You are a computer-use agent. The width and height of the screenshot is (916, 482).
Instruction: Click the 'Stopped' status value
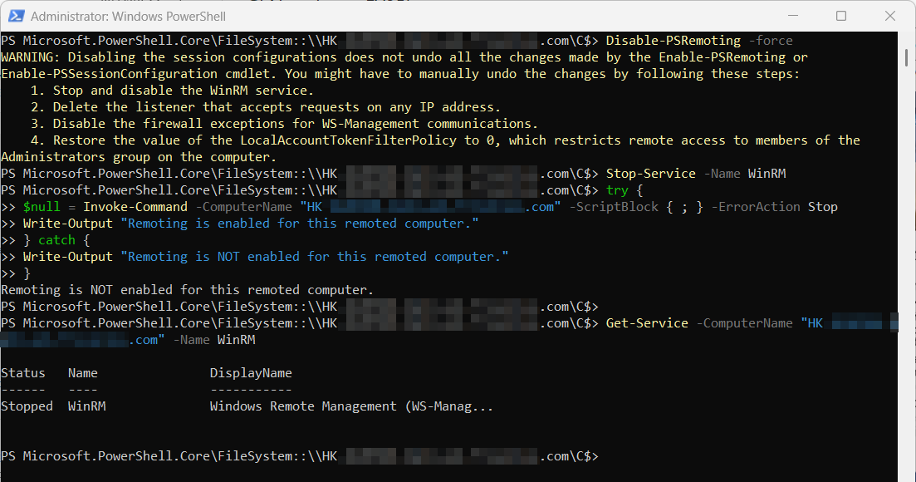click(x=27, y=406)
